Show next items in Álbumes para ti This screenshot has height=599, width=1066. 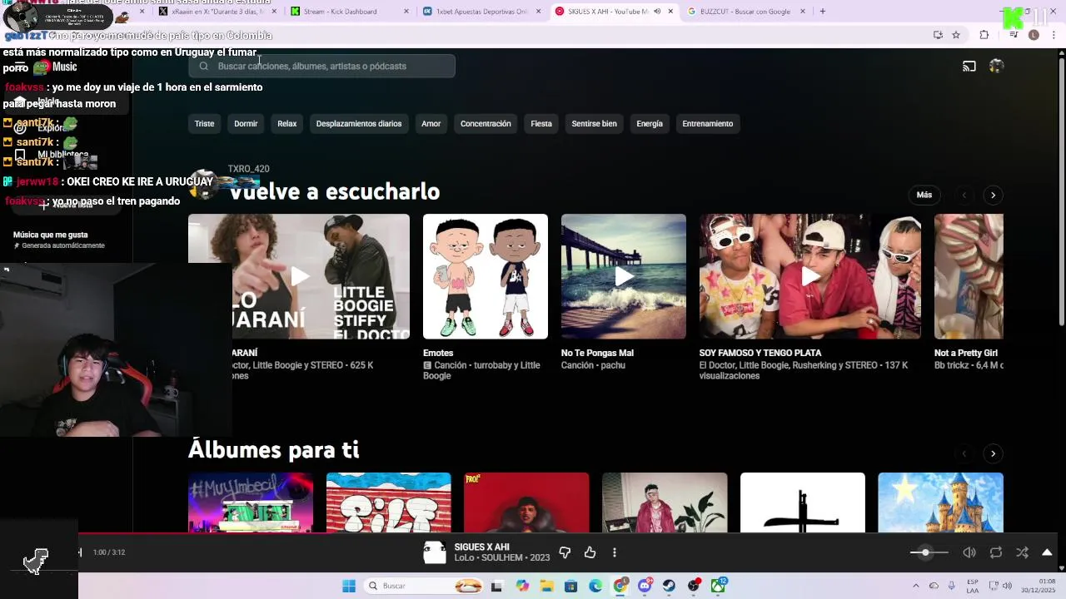(x=993, y=453)
